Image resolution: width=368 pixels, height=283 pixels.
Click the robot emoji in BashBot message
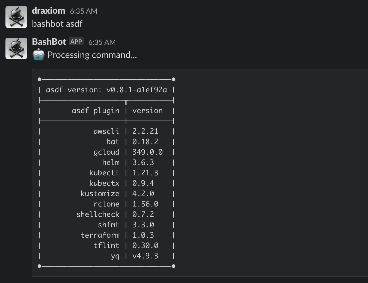pos(38,55)
